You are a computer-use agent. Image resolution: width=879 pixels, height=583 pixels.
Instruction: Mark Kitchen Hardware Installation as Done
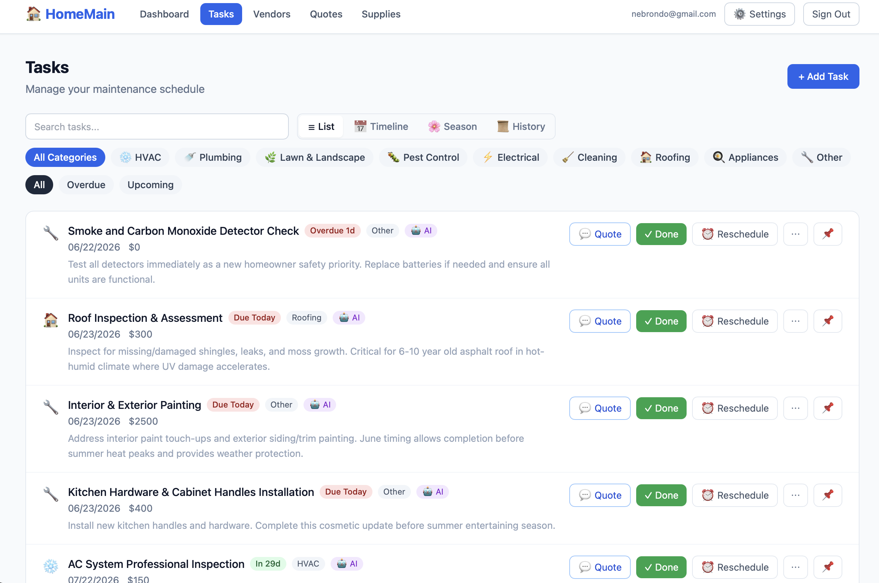(x=661, y=495)
